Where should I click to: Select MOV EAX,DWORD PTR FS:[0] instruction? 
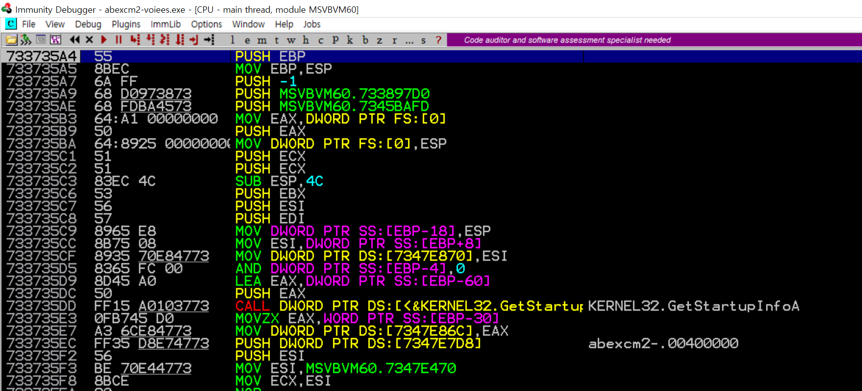pyautogui.click(x=341, y=119)
